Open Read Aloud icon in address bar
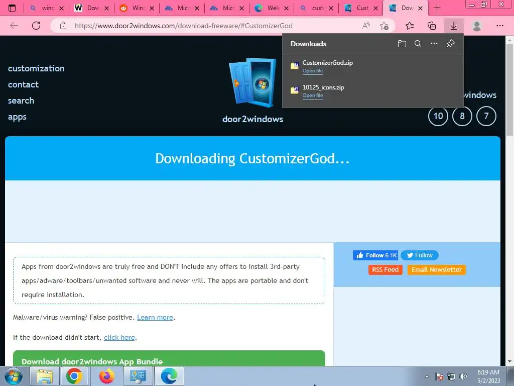Image resolution: width=514 pixels, height=386 pixels. [x=366, y=26]
